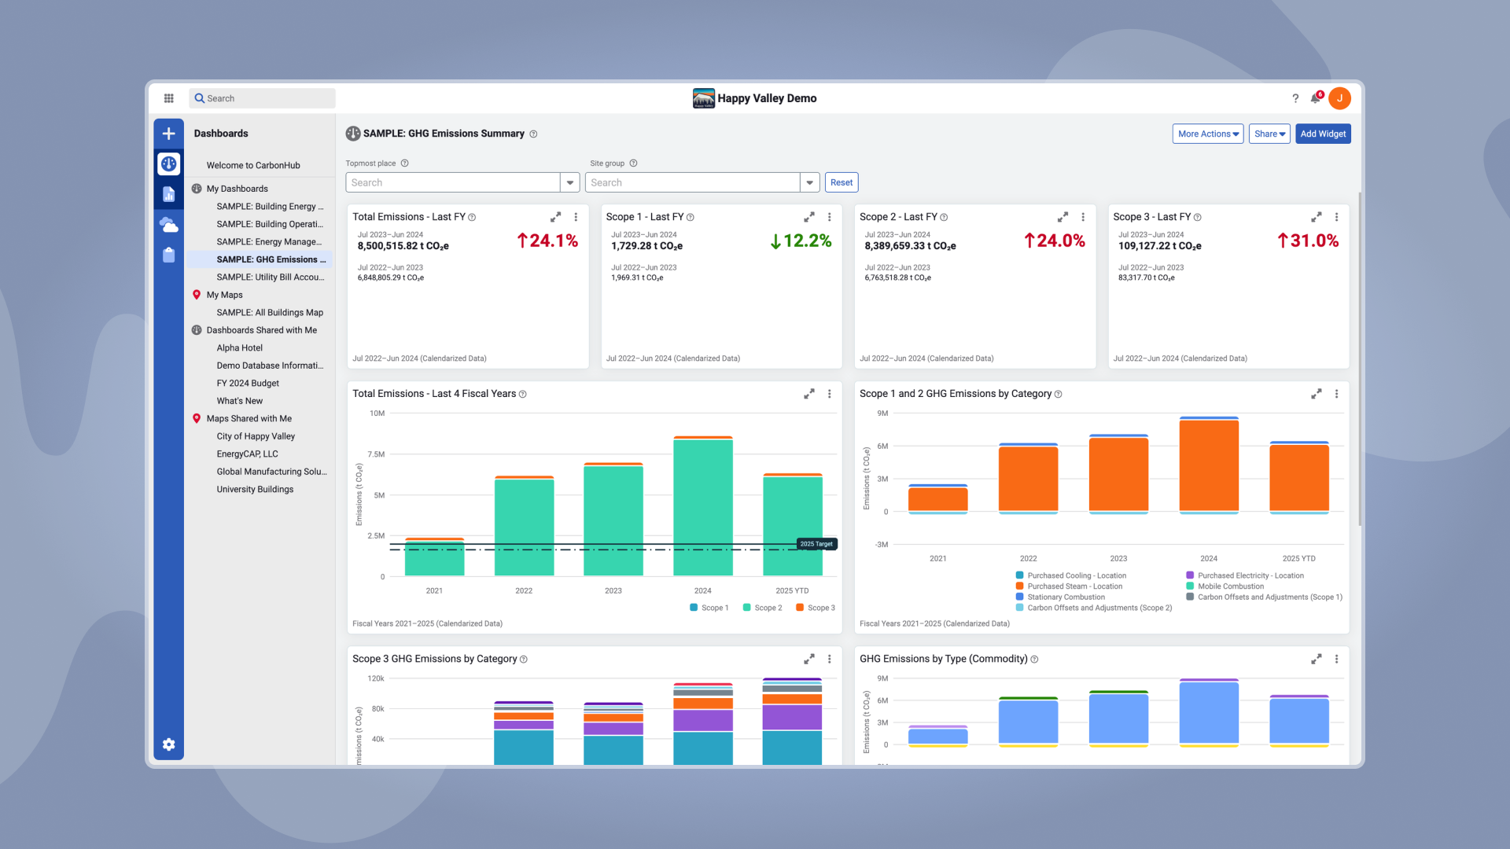Viewport: 1510px width, 849px height.
Task: Open settings gear in sidebar
Action: [168, 744]
